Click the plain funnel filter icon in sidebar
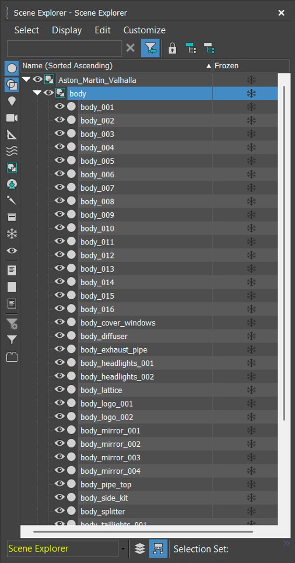The width and height of the screenshot is (295, 563). (x=12, y=340)
